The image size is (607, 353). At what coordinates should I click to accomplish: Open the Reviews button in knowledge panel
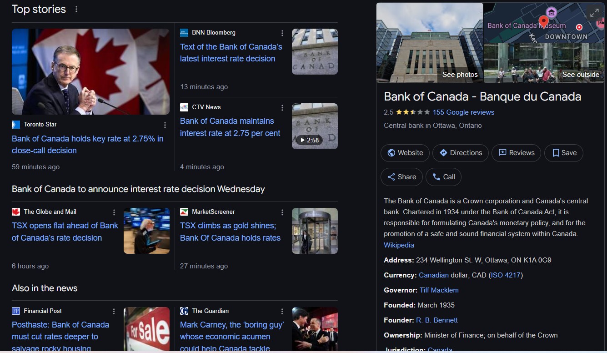point(517,153)
